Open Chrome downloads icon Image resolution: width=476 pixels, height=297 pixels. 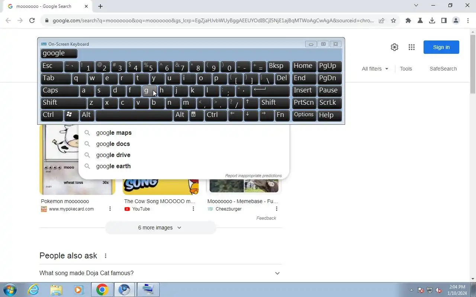point(432,21)
